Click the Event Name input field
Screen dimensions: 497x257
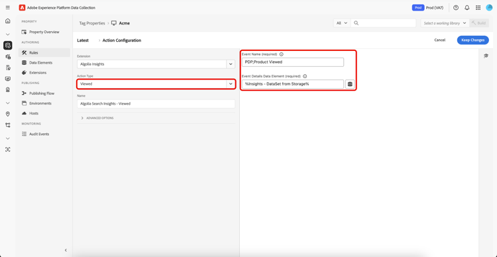point(293,62)
